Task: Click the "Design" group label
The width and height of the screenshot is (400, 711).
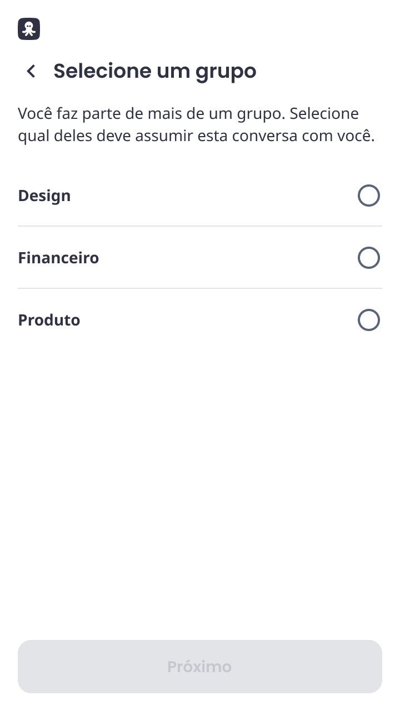Action: coord(44,196)
